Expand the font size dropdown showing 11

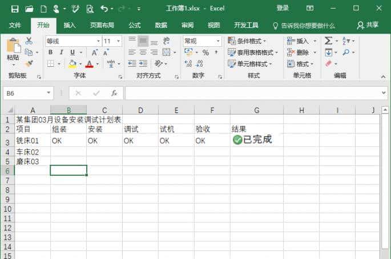pos(119,41)
